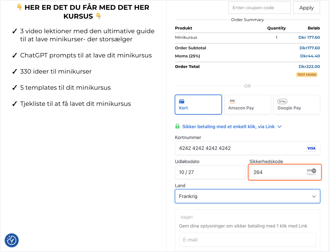Click the Kortnummer input field
This screenshot has height=252, width=330.
[x=248, y=148]
